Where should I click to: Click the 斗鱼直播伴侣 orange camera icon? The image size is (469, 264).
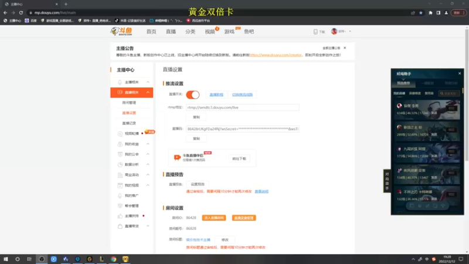(x=177, y=157)
